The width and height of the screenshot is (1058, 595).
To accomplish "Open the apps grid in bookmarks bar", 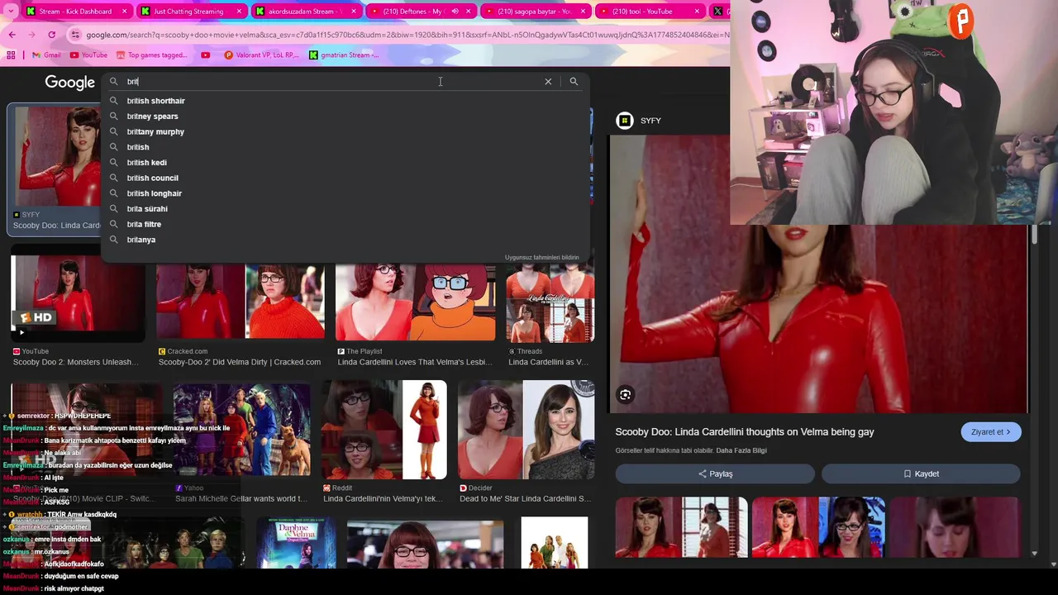I will point(11,55).
